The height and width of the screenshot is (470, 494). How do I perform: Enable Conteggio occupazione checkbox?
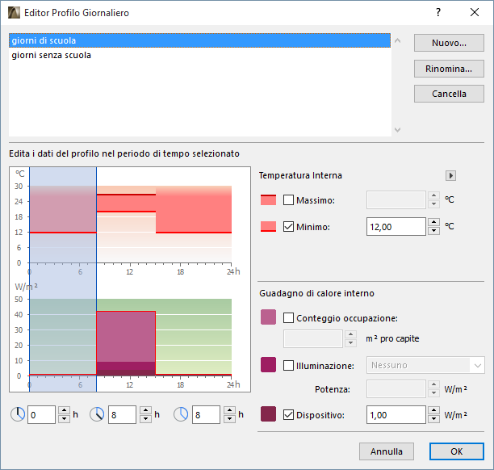(x=289, y=317)
